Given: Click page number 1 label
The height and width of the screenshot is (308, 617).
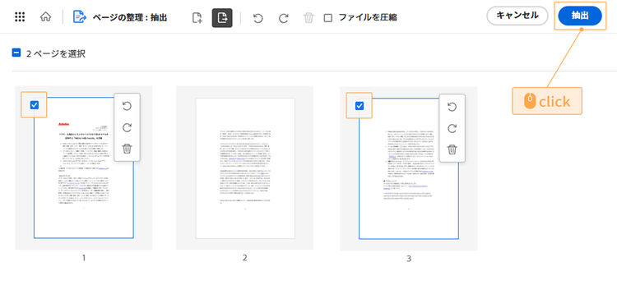Looking at the screenshot, I should coord(83,258).
